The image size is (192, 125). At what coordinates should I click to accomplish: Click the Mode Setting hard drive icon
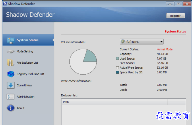tap(11, 52)
